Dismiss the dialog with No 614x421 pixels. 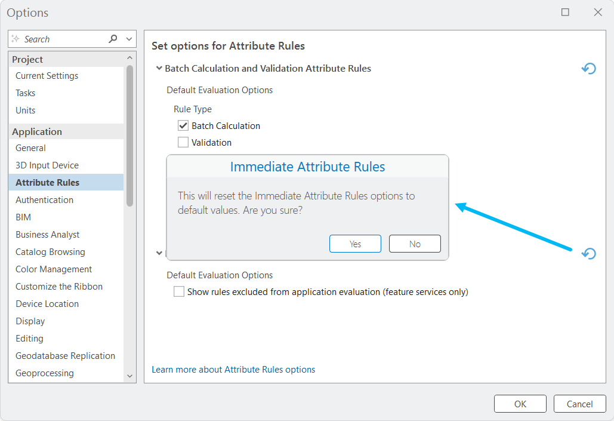414,244
